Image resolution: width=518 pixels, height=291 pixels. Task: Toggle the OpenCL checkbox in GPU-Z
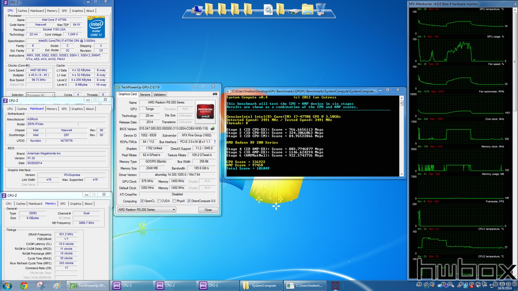tap(142, 201)
